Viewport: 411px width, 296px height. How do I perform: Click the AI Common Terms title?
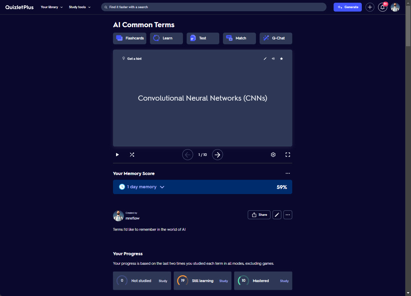point(144,25)
